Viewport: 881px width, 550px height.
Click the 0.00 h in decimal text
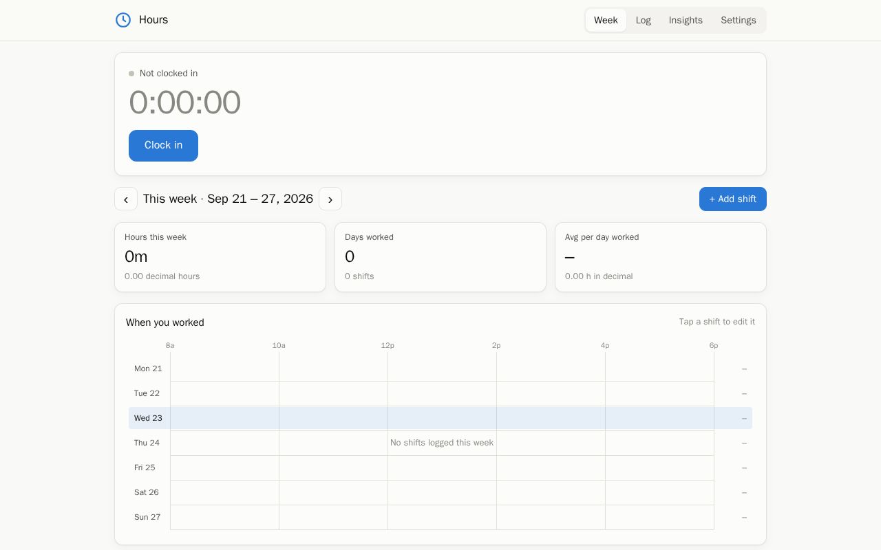coord(599,276)
